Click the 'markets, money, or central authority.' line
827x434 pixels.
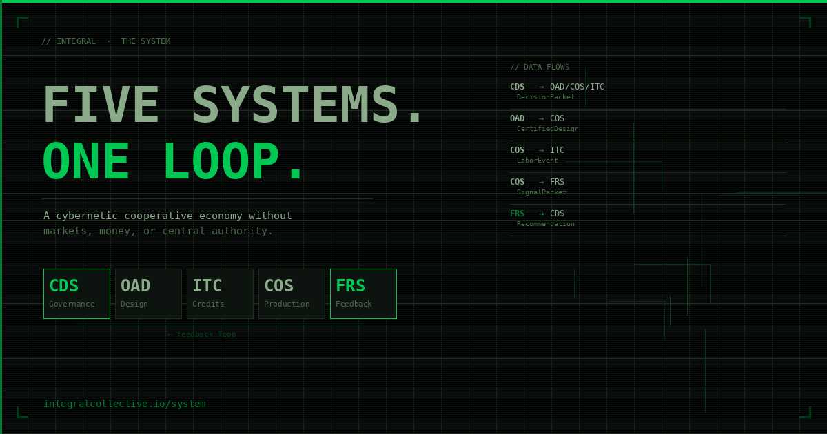pos(159,231)
